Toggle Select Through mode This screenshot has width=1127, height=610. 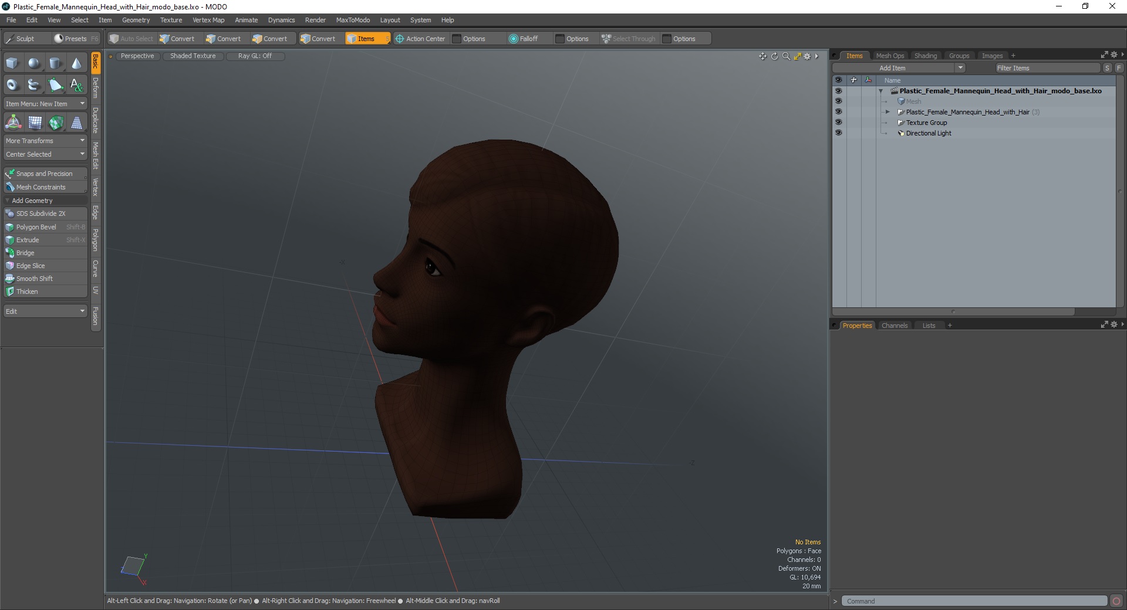(629, 39)
